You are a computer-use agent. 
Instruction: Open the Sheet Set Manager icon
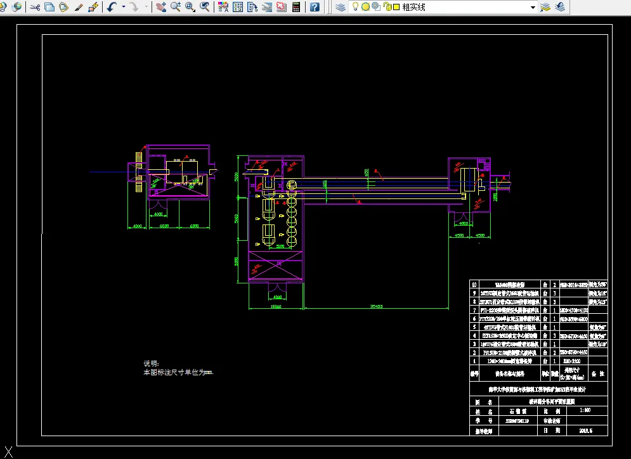[x=267, y=7]
